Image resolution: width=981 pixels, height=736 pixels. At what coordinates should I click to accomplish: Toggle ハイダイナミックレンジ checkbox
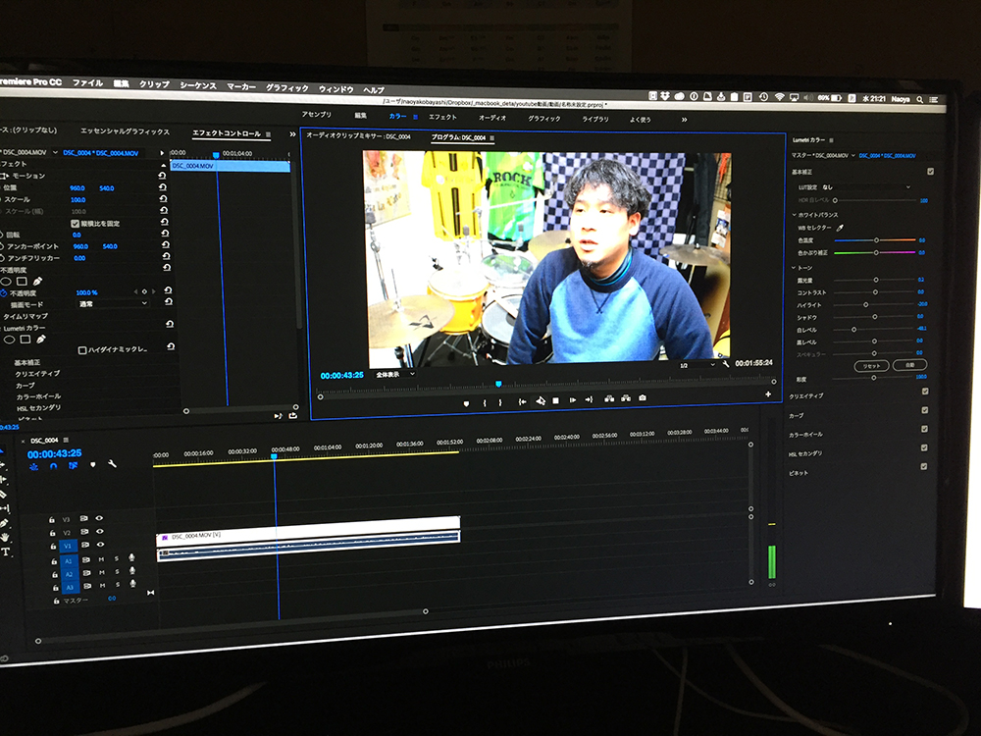tap(82, 350)
